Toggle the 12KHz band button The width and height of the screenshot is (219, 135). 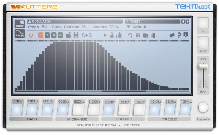coord(170,109)
